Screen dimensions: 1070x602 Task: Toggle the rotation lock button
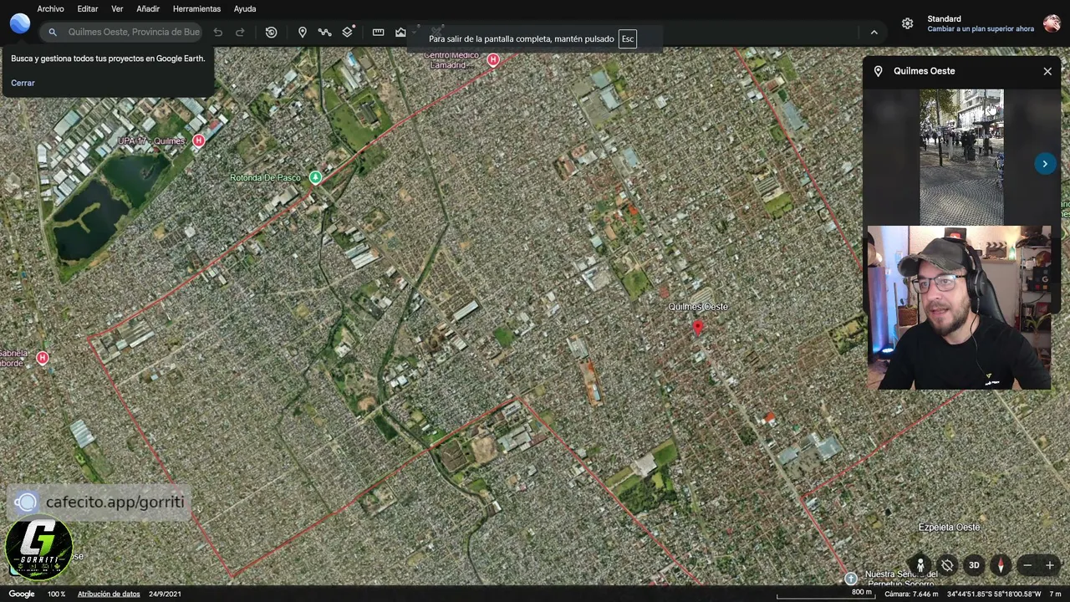click(947, 565)
